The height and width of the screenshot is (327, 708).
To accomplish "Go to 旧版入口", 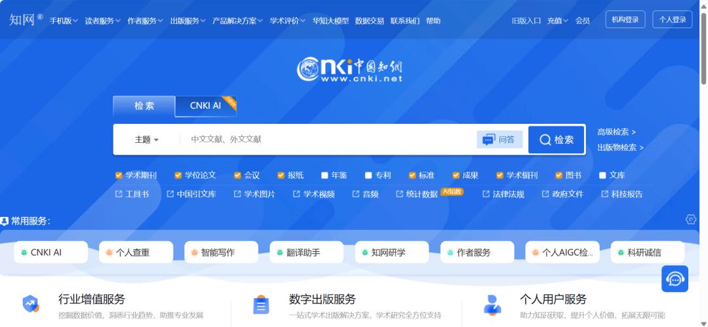I will [x=526, y=21].
